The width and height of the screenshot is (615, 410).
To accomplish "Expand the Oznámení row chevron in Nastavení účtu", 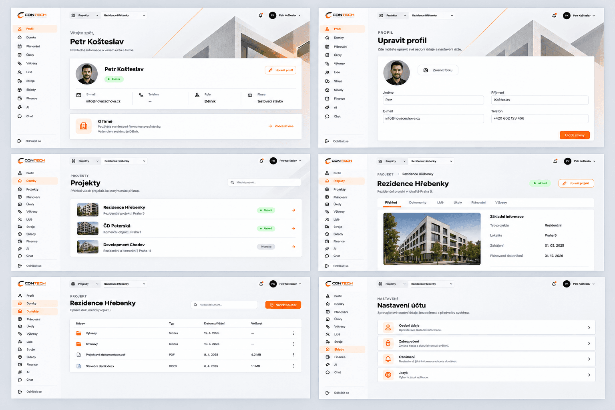I will 589,359.
